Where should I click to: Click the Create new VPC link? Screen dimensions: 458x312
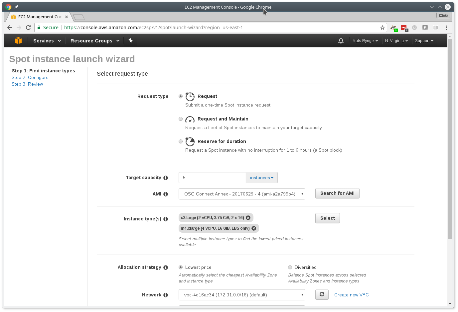tap(351, 295)
